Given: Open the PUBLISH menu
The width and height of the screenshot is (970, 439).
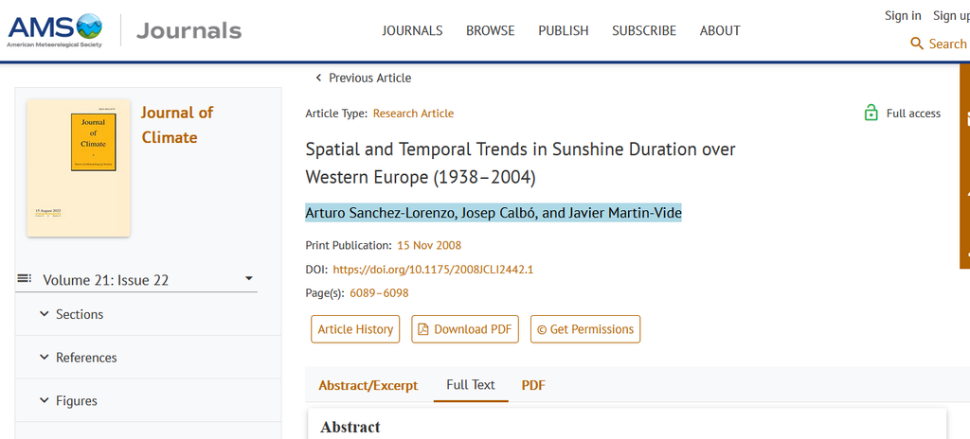Looking at the screenshot, I should pos(563,30).
